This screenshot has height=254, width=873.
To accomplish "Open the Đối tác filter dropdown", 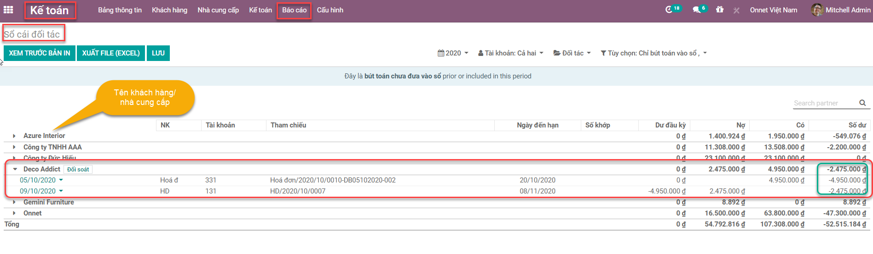I will 572,53.
